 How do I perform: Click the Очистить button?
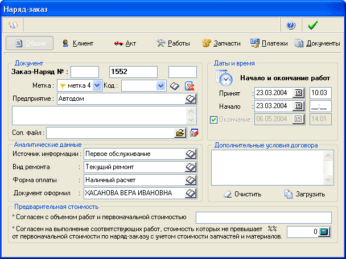click(x=242, y=194)
